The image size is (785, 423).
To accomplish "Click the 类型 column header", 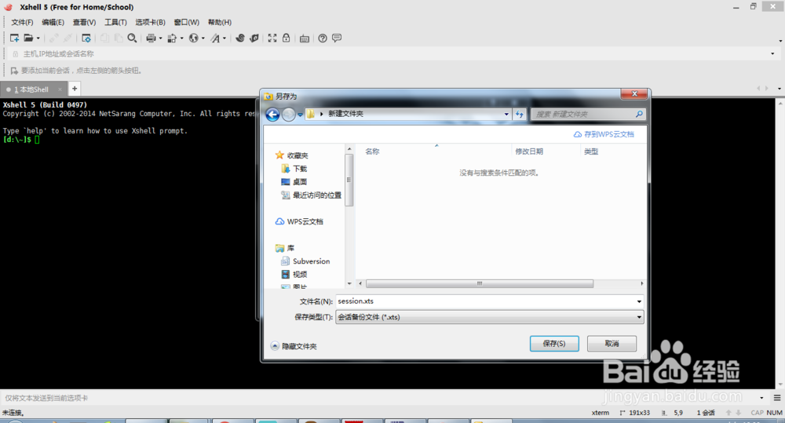I will [x=591, y=151].
